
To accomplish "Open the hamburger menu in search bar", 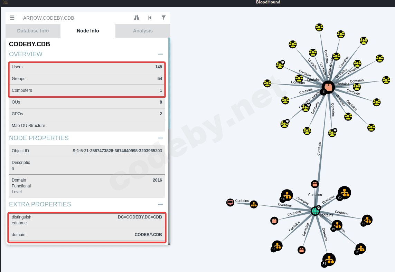I will pyautogui.click(x=12, y=18).
